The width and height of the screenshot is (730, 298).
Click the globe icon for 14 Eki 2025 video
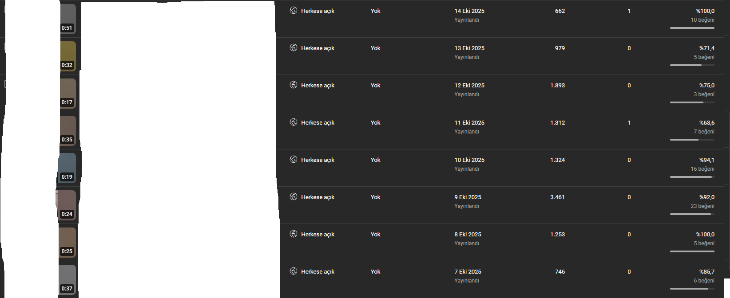click(x=294, y=10)
